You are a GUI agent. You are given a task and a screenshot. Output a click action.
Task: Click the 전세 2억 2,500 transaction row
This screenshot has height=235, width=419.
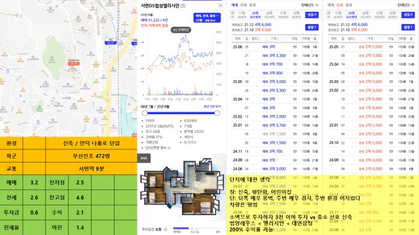[371, 125]
